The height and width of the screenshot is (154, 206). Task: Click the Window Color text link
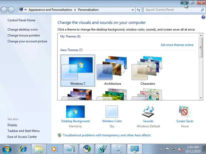tap(112, 121)
